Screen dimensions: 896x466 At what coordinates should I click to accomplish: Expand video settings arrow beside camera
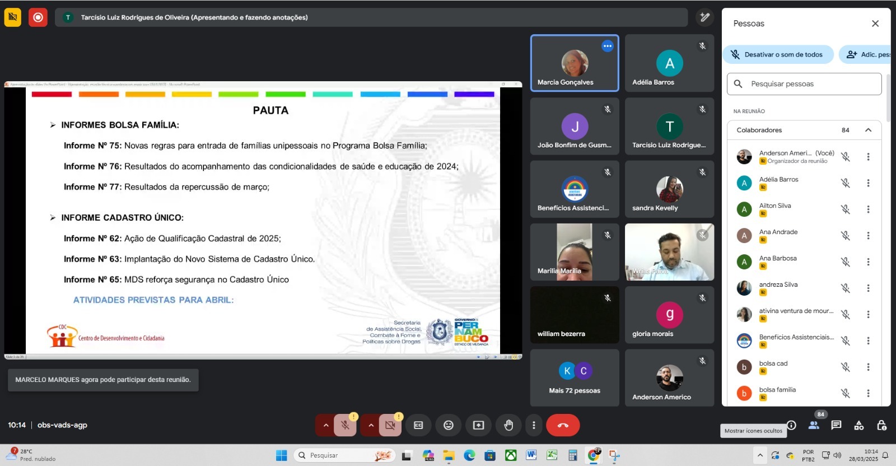(x=371, y=425)
